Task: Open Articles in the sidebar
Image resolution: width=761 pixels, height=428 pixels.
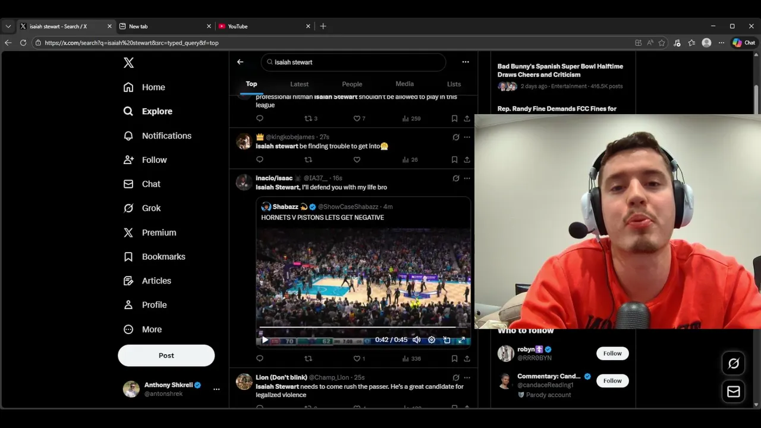Action: tap(147, 281)
